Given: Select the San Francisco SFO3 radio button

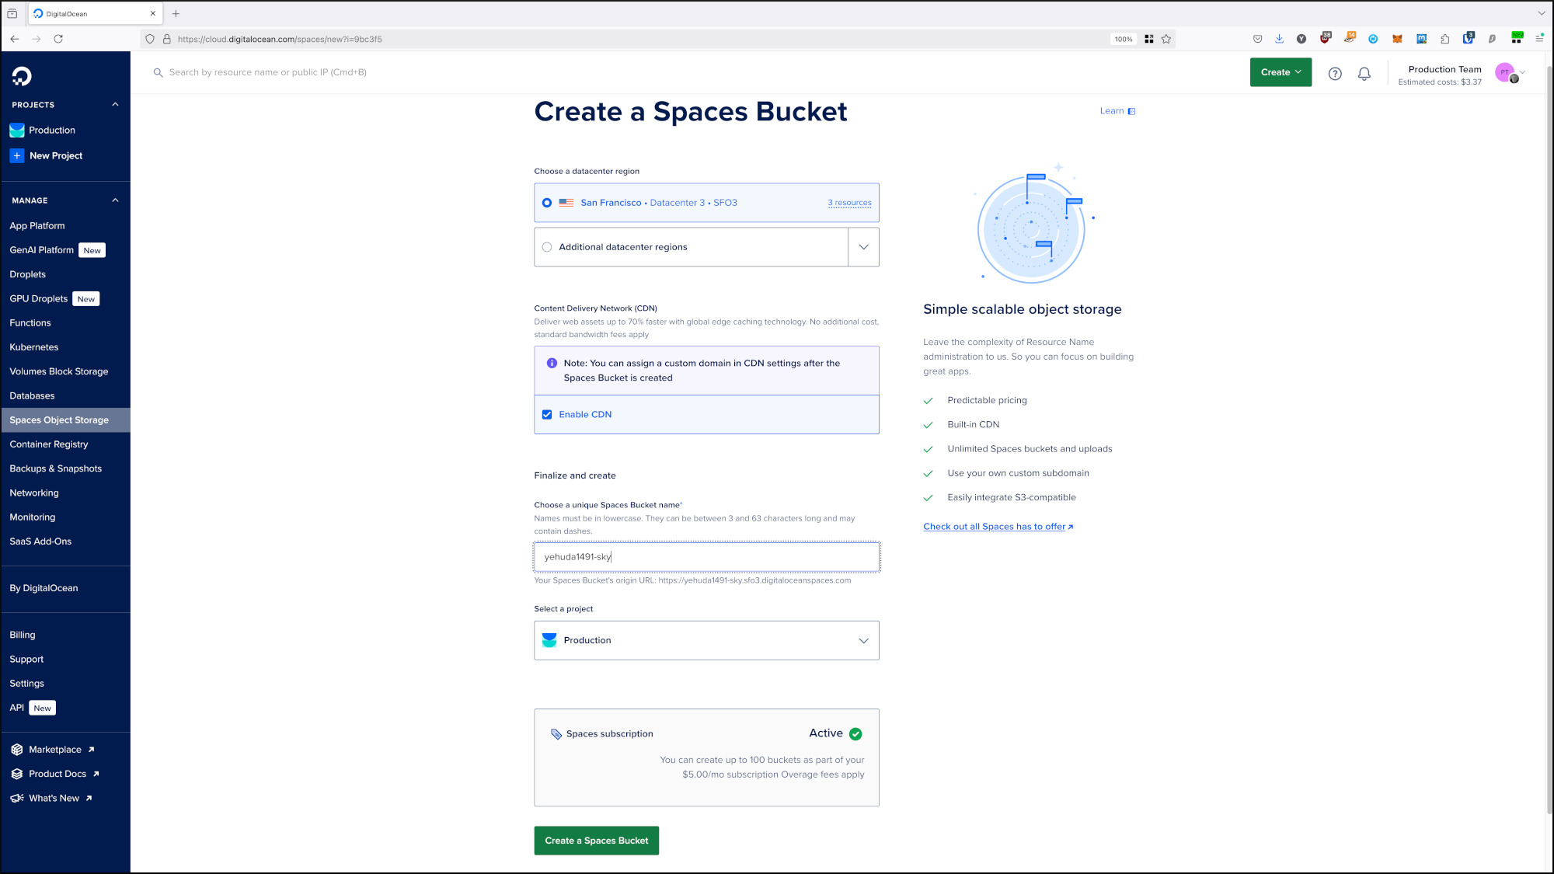Looking at the screenshot, I should [547, 203].
